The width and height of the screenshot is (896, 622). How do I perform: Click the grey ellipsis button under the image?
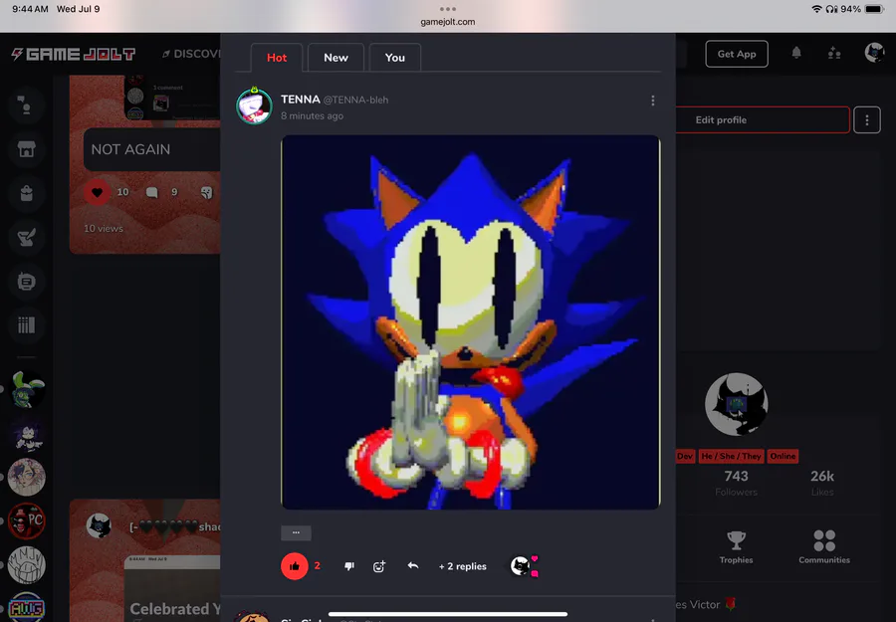296,532
